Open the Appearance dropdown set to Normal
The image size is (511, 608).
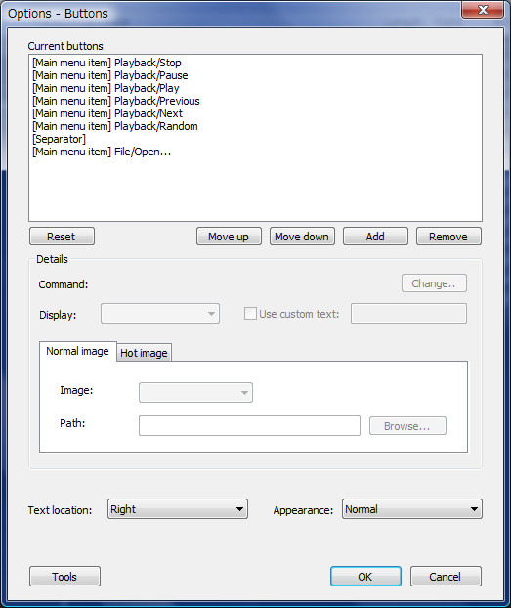[x=412, y=509]
